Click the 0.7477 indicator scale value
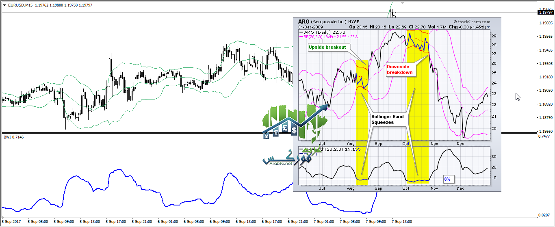 tap(544, 137)
